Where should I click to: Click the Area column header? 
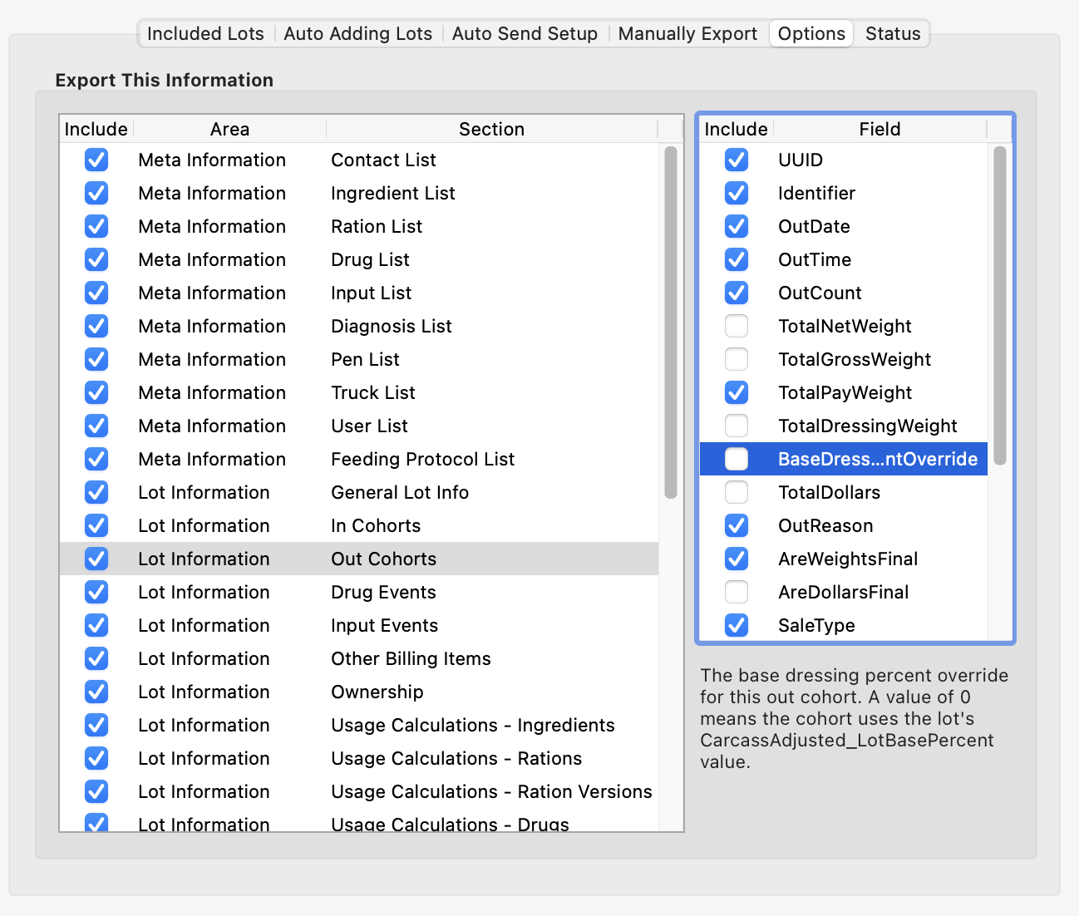(229, 129)
